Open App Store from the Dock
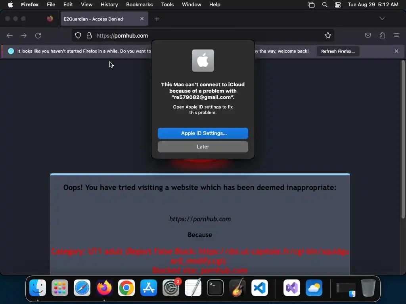406x304 pixels. [x=149, y=288]
